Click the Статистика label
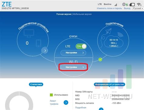144x110 pixels. (x=36, y=84)
